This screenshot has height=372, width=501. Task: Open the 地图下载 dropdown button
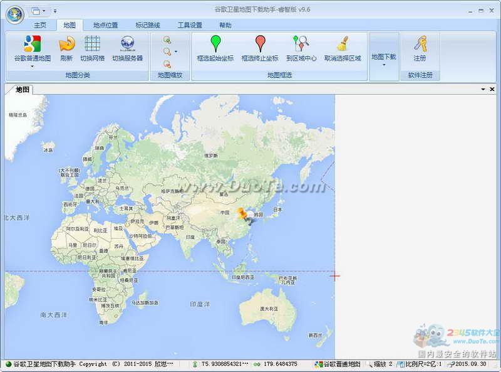[384, 56]
